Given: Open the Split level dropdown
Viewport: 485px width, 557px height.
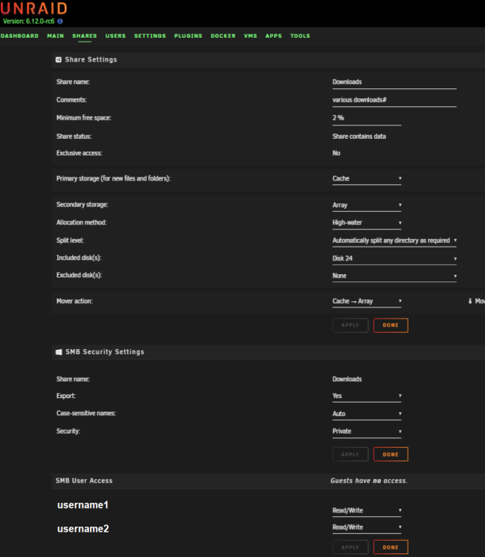Looking at the screenshot, I should coord(394,241).
